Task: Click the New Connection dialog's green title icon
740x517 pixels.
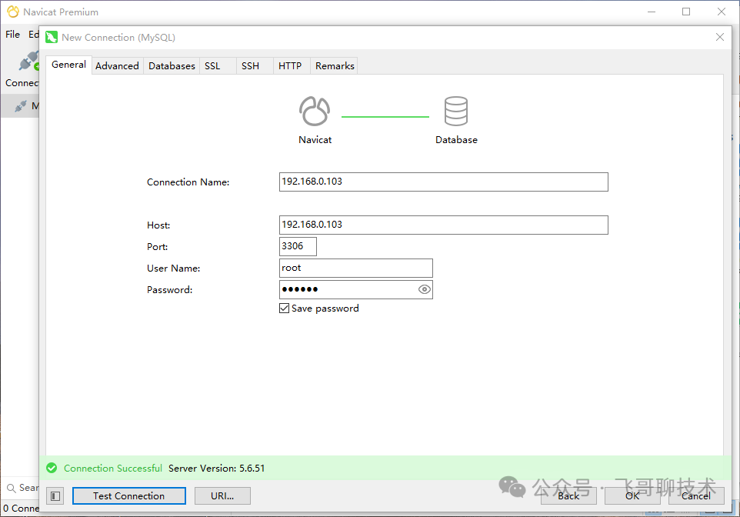Action: [x=52, y=37]
